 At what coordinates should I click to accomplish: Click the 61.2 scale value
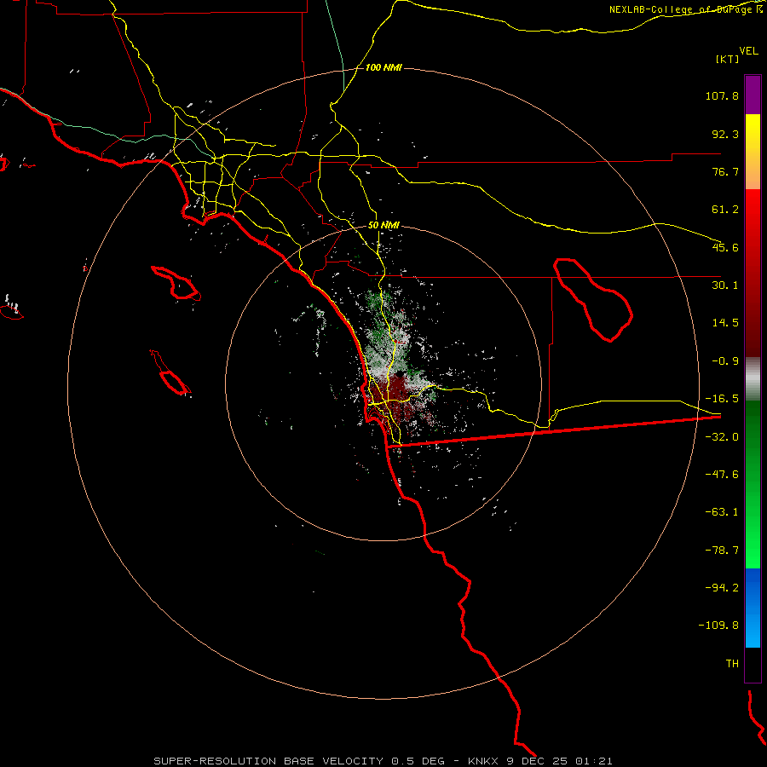tap(725, 210)
